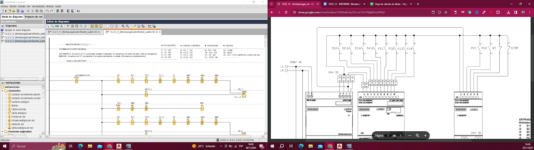Screen dimensions: 534x150
Task: Open the Chrome extensions puzzle icon
Action: pyautogui.click(x=498, y=12)
